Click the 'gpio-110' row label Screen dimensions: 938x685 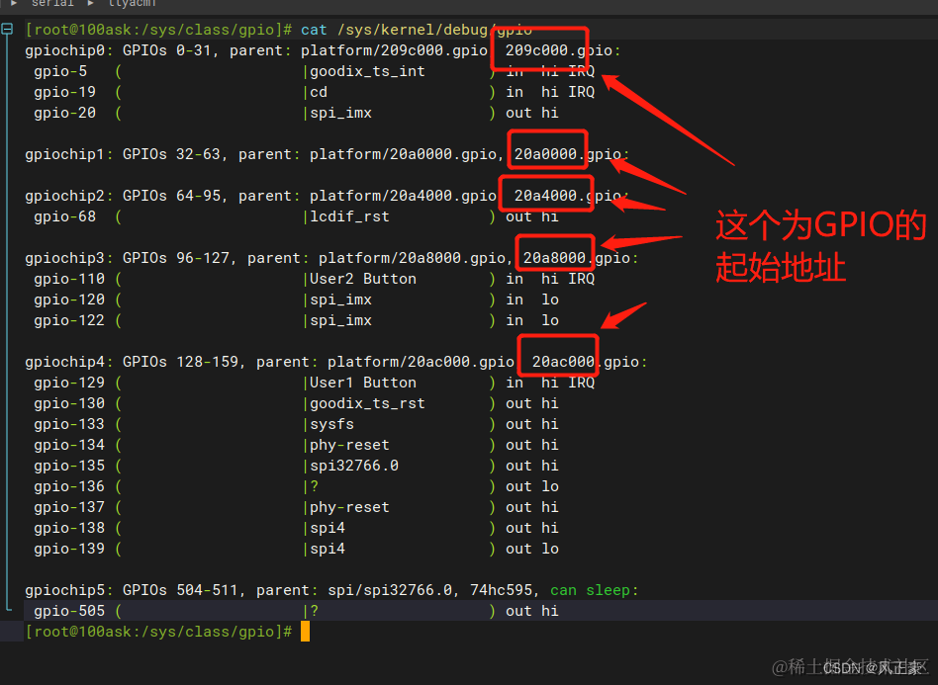(x=69, y=279)
